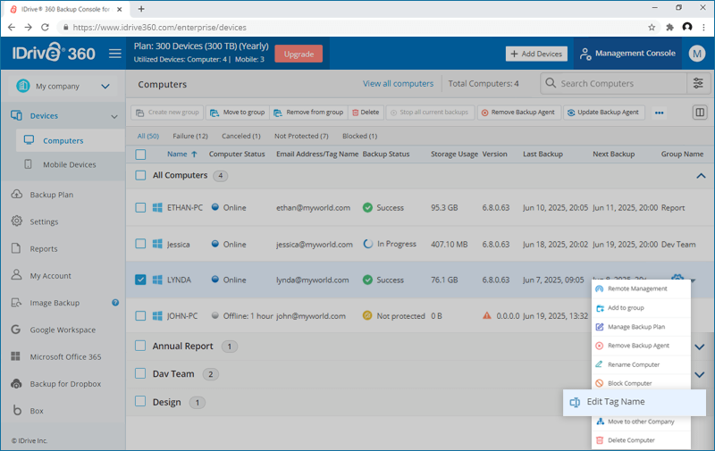Open Box in the sidebar
Screen dimensions: 715x451
click(37, 411)
